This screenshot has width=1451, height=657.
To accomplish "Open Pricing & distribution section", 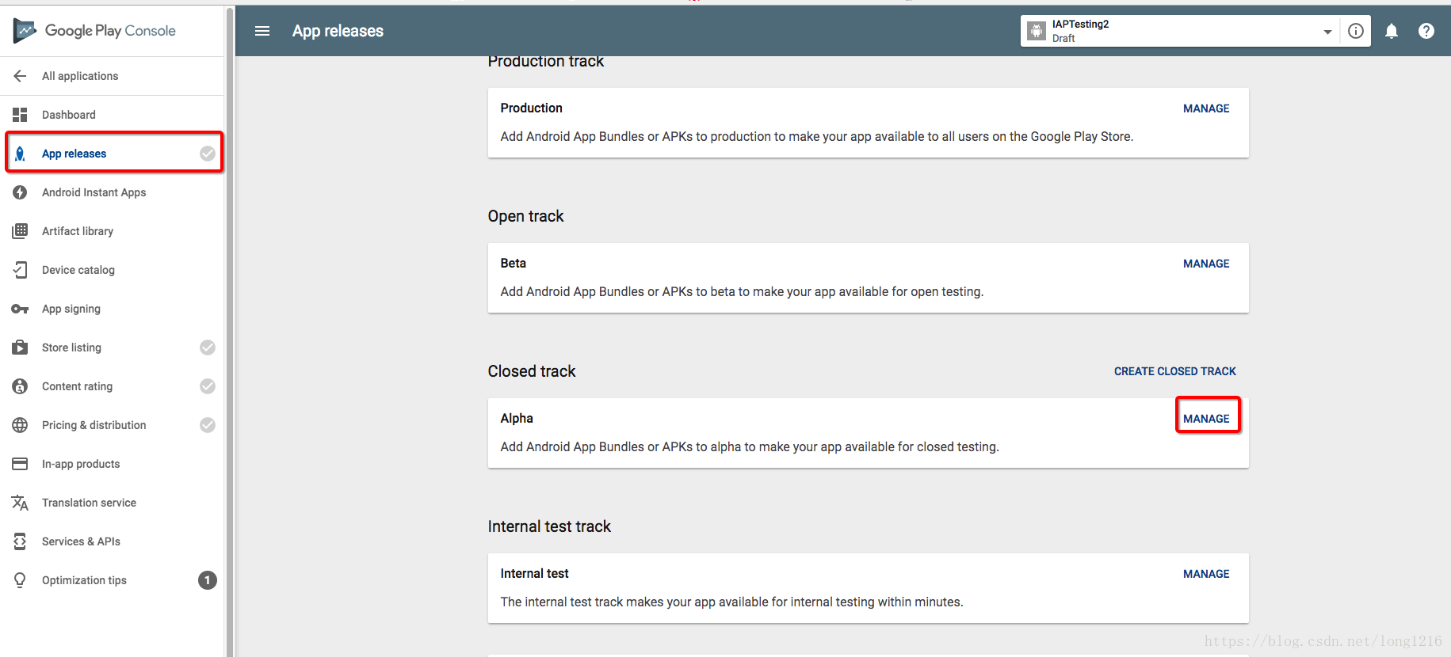I will 94,425.
